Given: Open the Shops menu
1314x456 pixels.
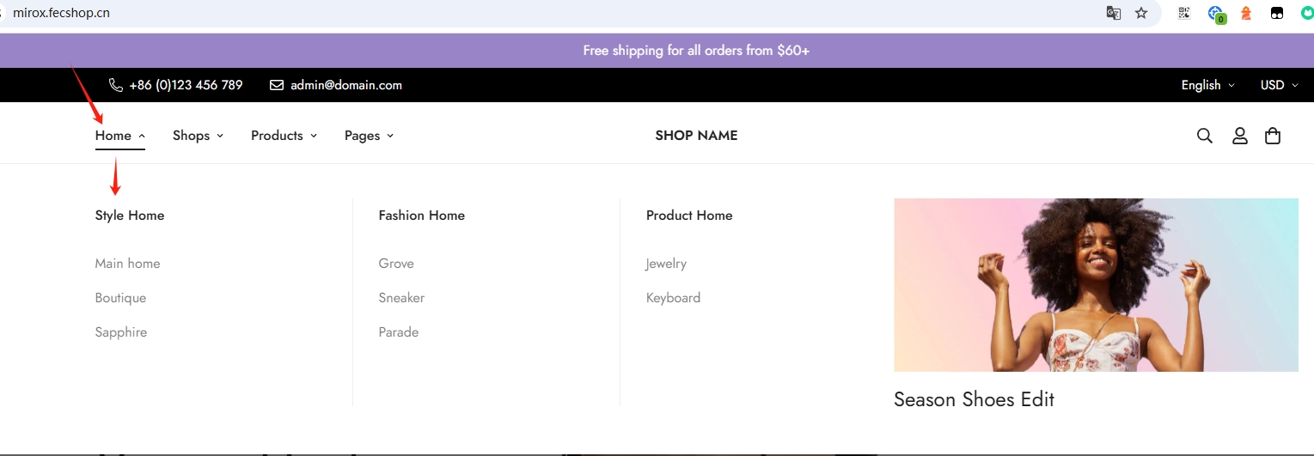Looking at the screenshot, I should click(198, 136).
